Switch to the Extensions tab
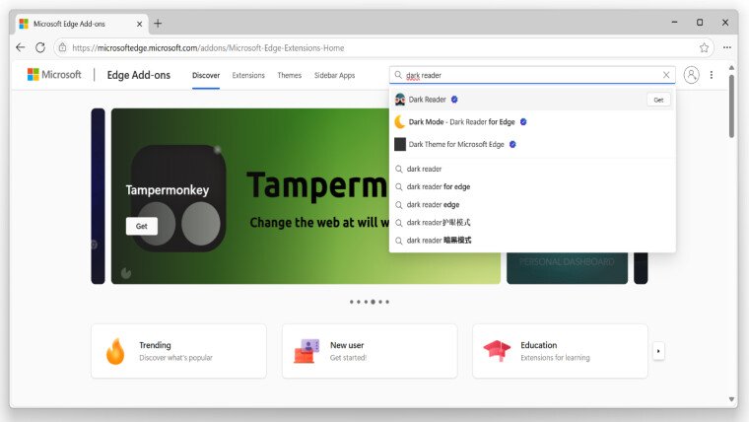Viewport: 749px width, 422px height. click(x=248, y=76)
